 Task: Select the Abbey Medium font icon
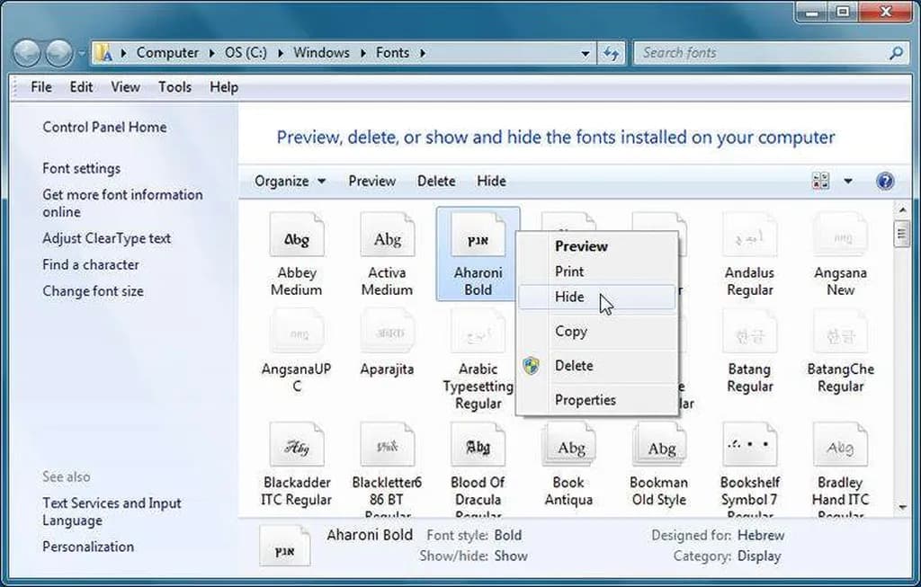point(296,240)
